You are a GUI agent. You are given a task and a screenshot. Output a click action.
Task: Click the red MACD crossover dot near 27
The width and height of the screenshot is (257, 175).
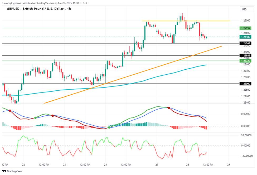click(x=169, y=108)
